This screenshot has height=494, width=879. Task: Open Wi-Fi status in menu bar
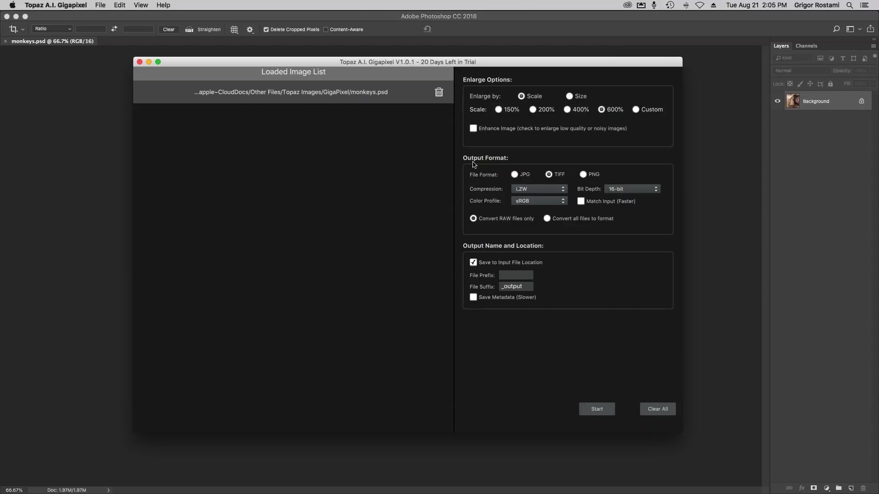coord(700,5)
